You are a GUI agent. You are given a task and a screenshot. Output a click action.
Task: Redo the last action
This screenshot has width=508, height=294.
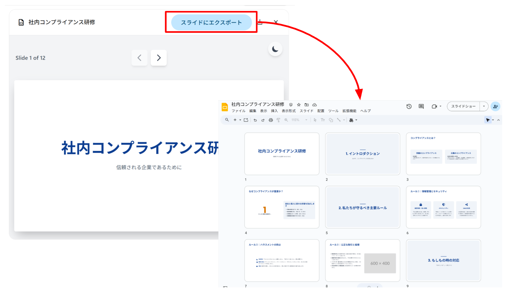click(263, 120)
